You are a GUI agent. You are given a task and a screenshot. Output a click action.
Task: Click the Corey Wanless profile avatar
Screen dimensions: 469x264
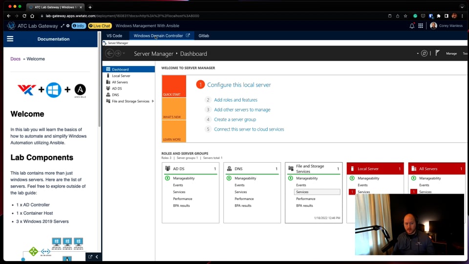click(433, 26)
